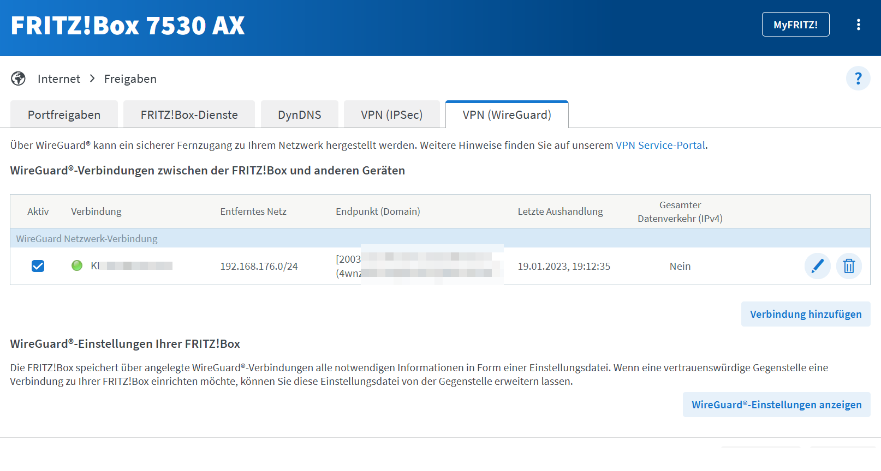Screen dimensions: 881x471
Task: Select the VPN (WireGuard) tab
Action: pos(507,114)
